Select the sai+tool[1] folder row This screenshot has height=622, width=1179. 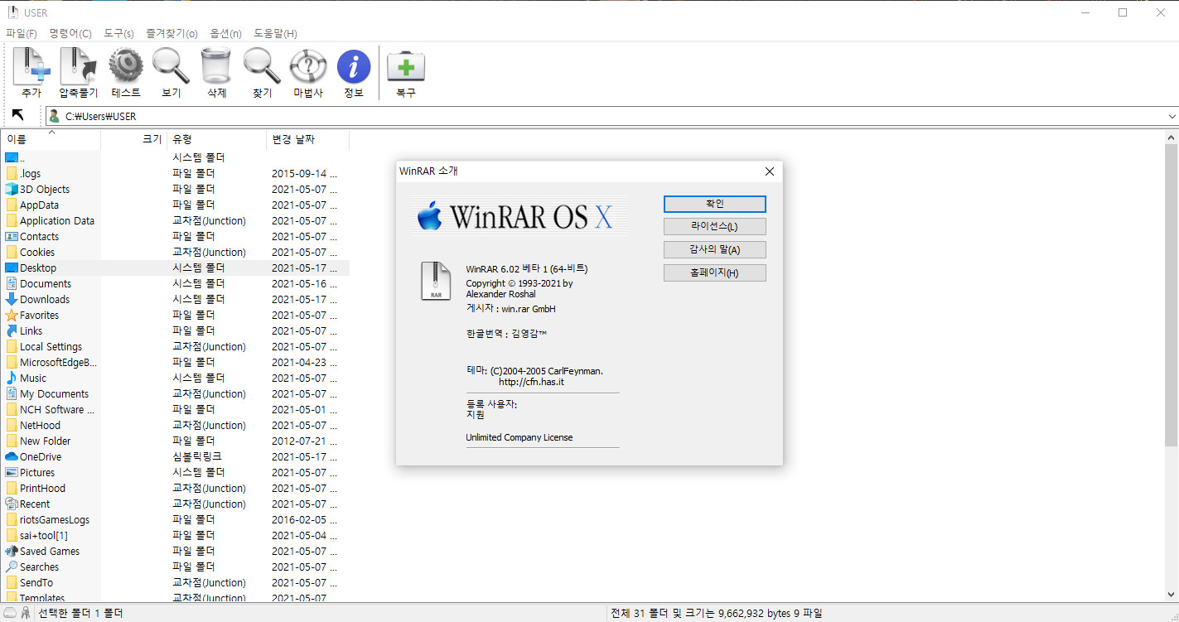point(175,535)
